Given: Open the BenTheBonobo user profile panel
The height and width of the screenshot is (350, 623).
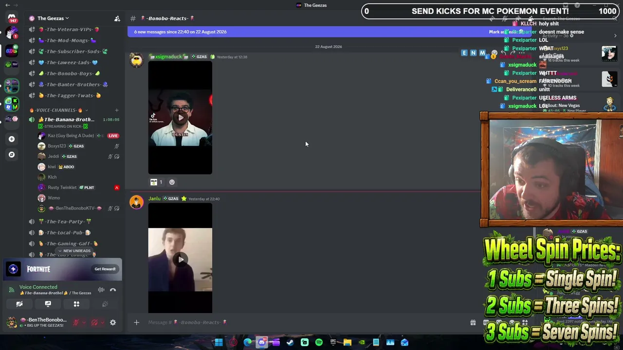Looking at the screenshot, I should tap(37, 322).
